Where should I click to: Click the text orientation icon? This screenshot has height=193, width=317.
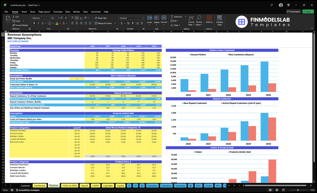pos(86,18)
